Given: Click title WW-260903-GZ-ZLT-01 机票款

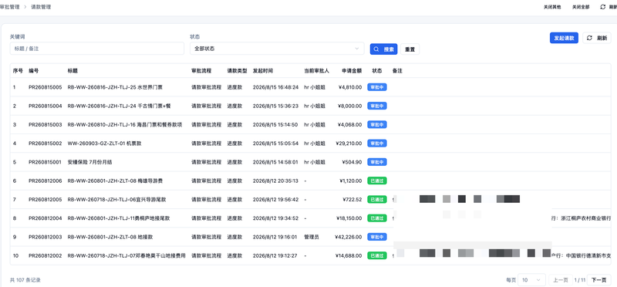Looking at the screenshot, I should [x=104, y=143].
